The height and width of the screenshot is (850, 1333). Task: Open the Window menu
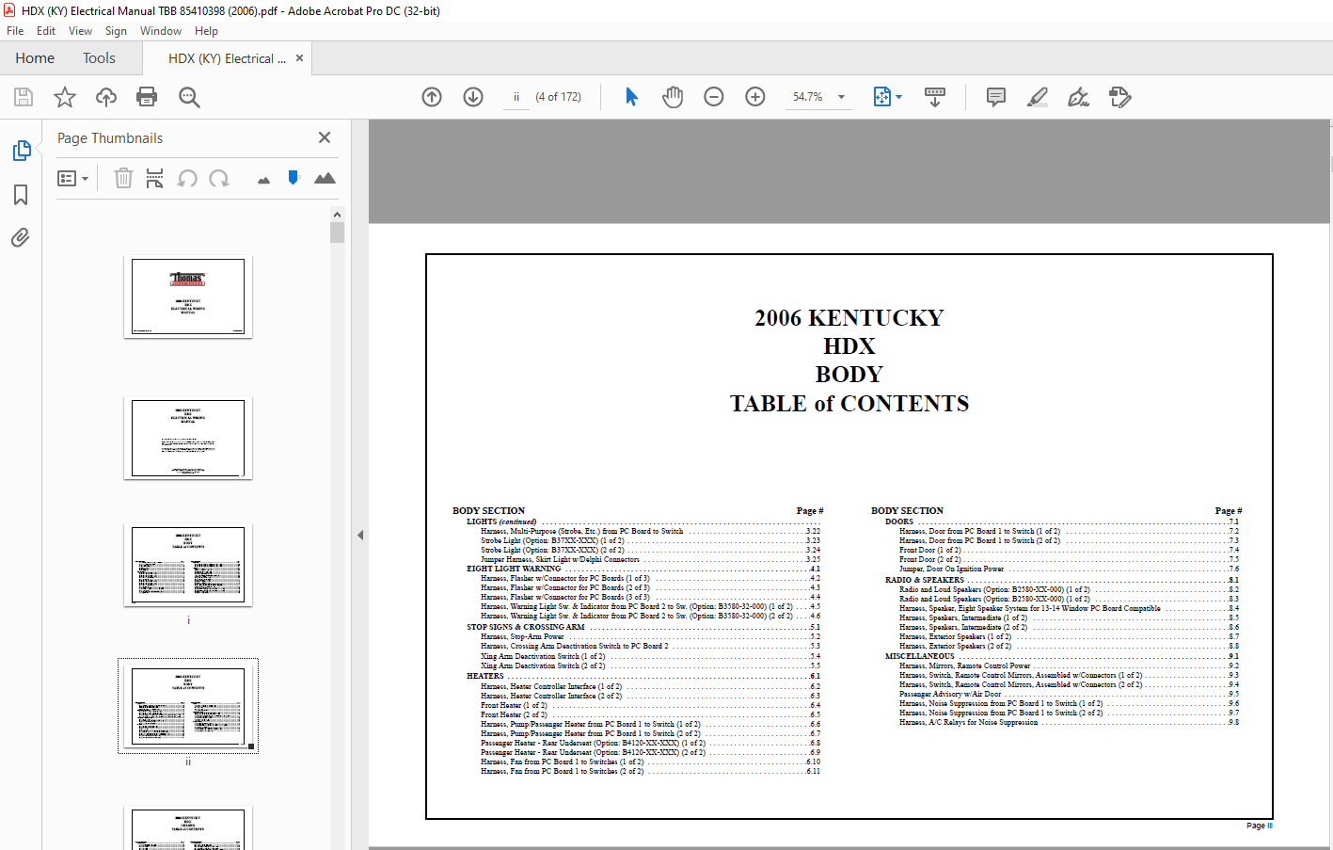[161, 31]
